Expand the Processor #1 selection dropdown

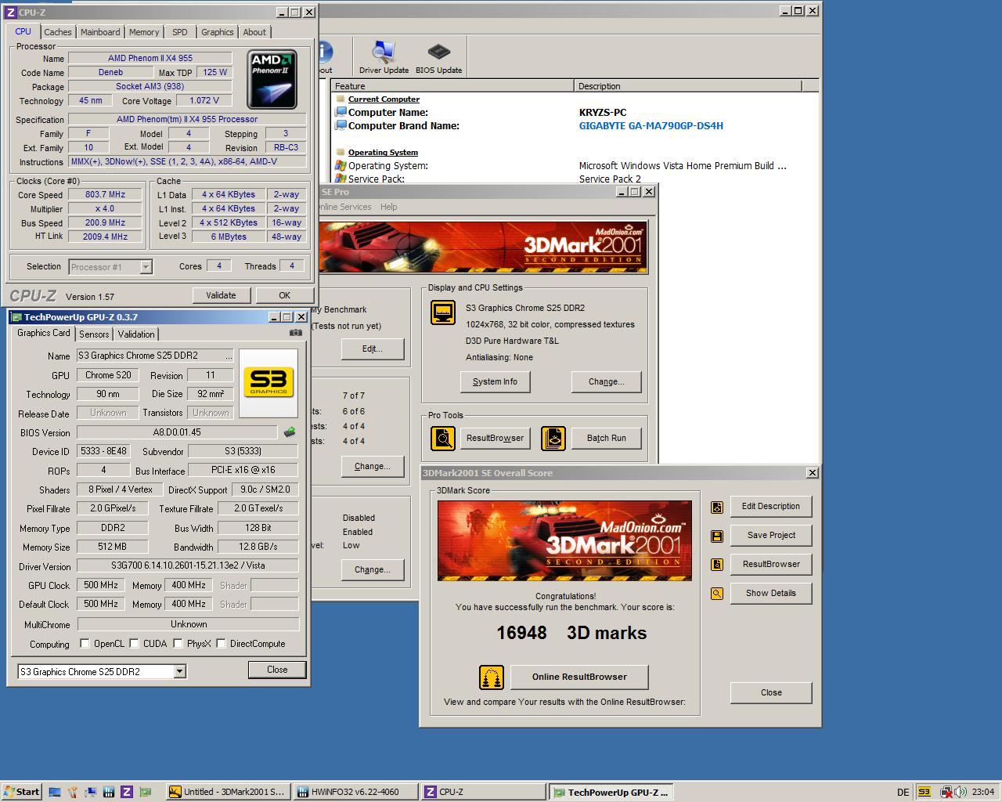[146, 267]
